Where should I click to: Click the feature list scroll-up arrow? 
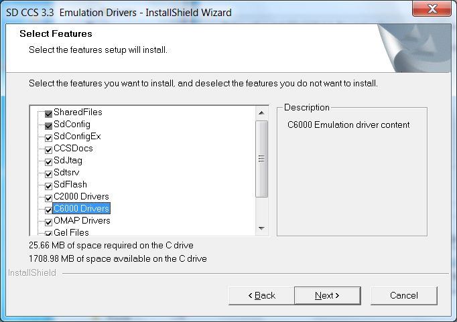pos(261,113)
